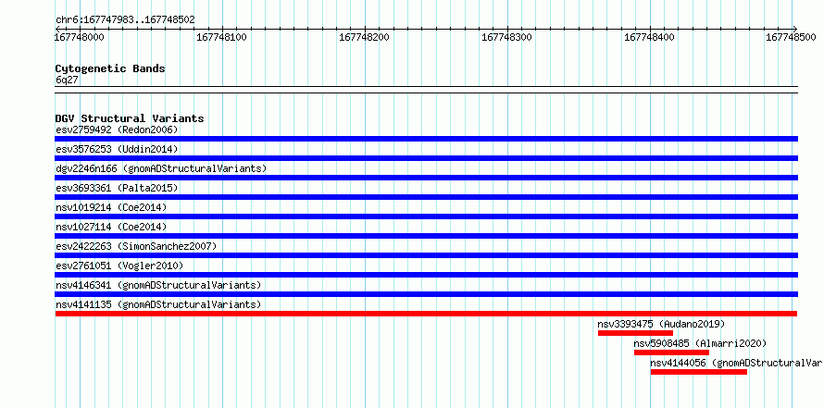Image resolution: width=824 pixels, height=408 pixels.
Task: Open the nsv3393475 (Audano2019) label
Action: [661, 324]
